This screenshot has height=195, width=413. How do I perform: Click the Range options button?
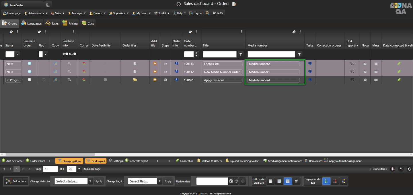69,161
